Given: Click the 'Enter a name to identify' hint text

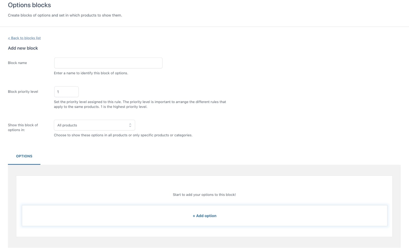Looking at the screenshot, I should pyautogui.click(x=91, y=73).
